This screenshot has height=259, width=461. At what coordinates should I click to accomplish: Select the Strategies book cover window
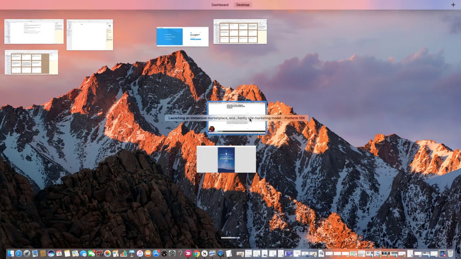pyautogui.click(x=226, y=159)
